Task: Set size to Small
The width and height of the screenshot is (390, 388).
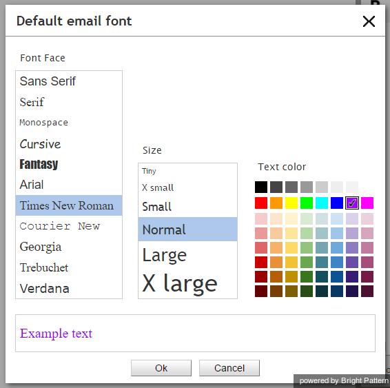Action: coord(188,207)
